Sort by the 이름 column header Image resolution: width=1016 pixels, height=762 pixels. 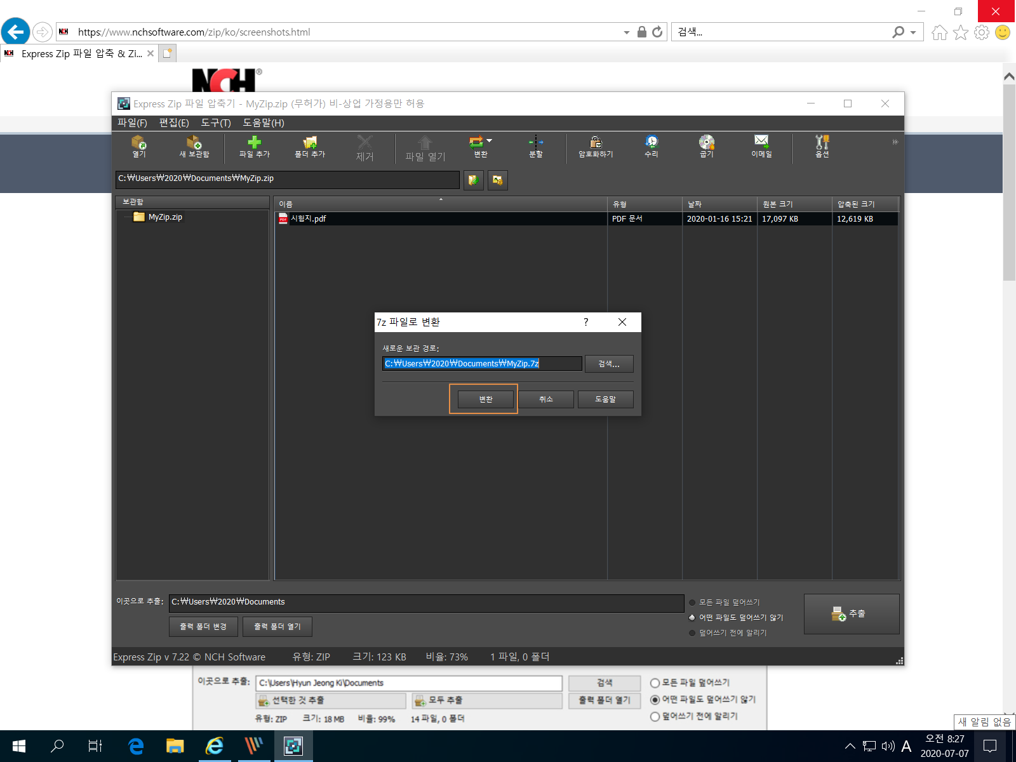click(x=441, y=204)
